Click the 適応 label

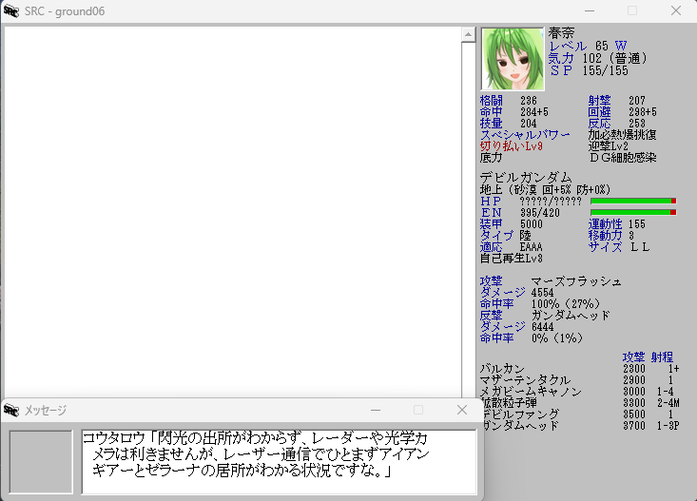(x=492, y=247)
